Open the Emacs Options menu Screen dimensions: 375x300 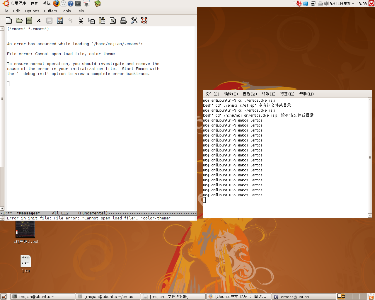pos(32,11)
